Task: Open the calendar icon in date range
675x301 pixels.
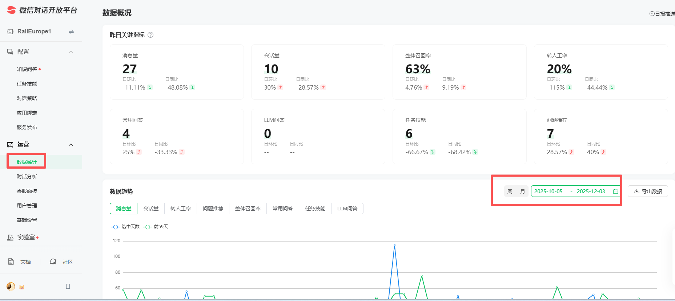Action: 616,191
